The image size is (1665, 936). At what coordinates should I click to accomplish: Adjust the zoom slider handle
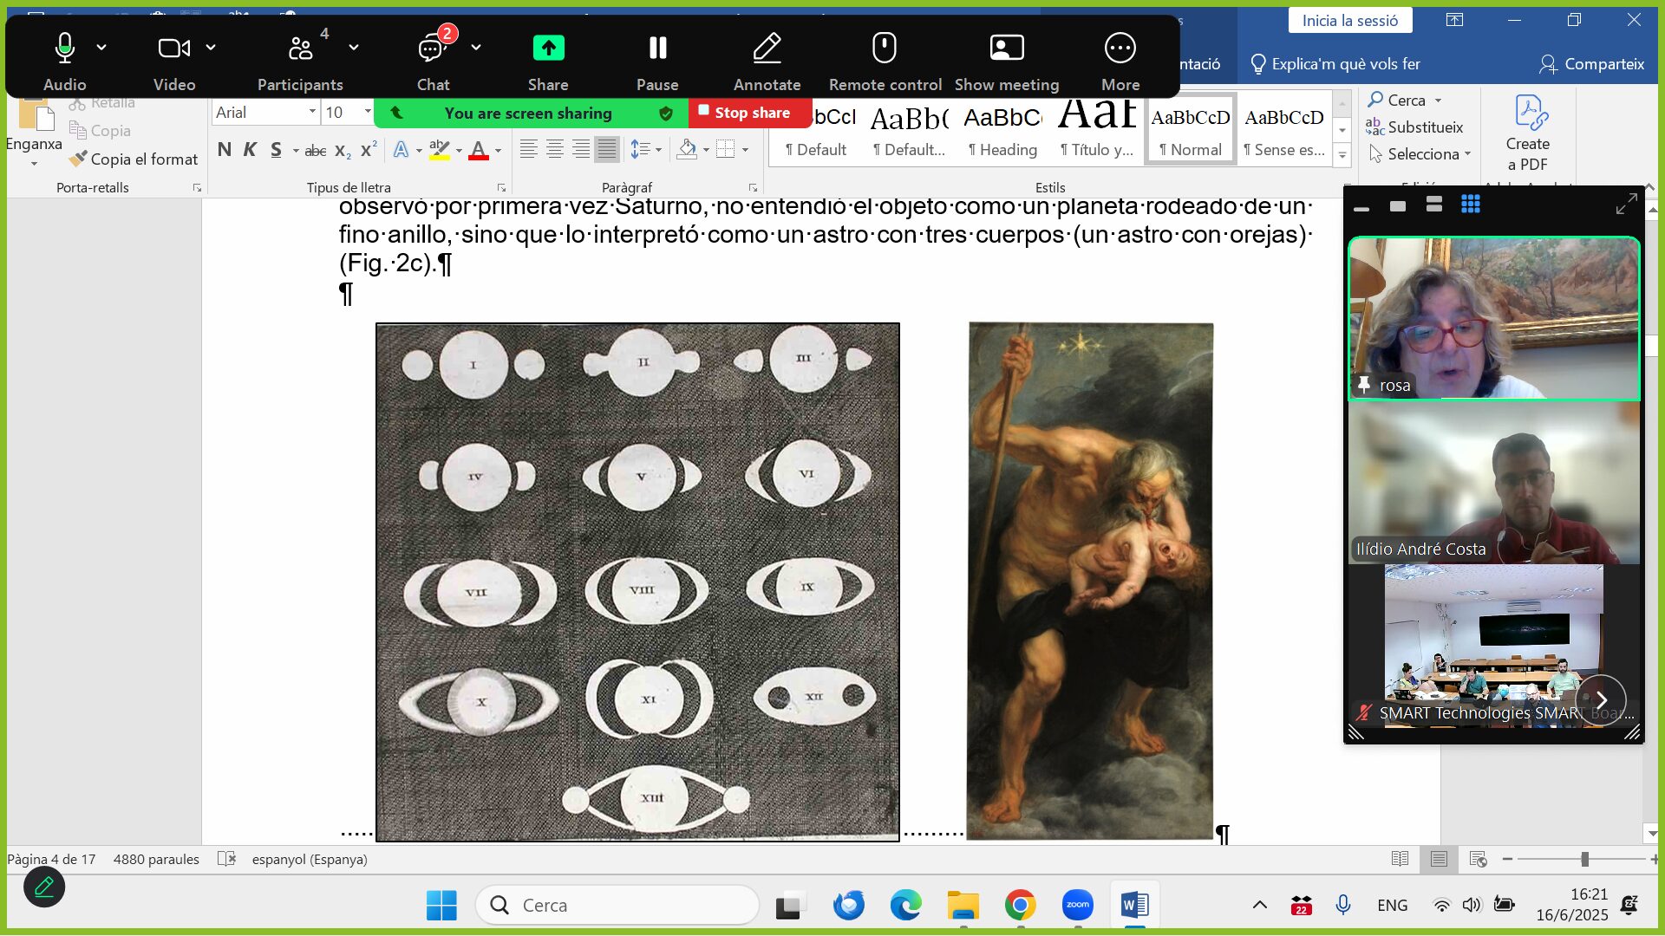coord(1584,859)
